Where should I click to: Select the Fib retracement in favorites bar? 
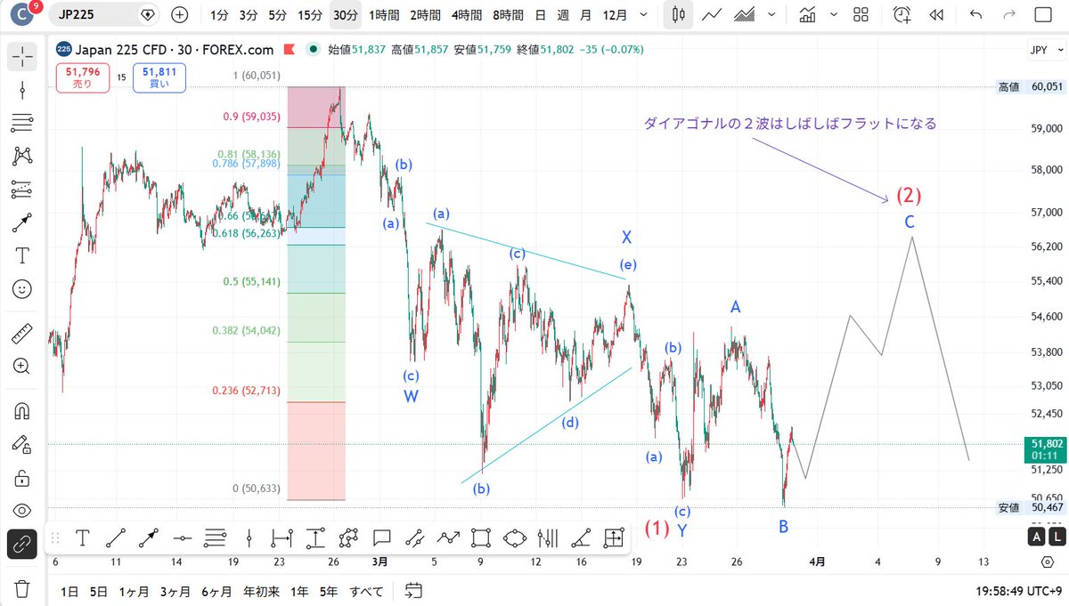pyautogui.click(x=215, y=537)
